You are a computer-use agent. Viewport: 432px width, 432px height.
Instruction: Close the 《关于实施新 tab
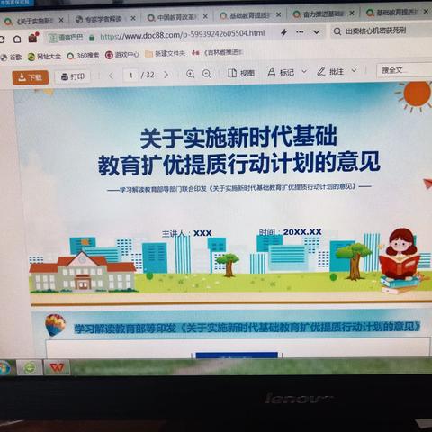[x=61, y=20]
